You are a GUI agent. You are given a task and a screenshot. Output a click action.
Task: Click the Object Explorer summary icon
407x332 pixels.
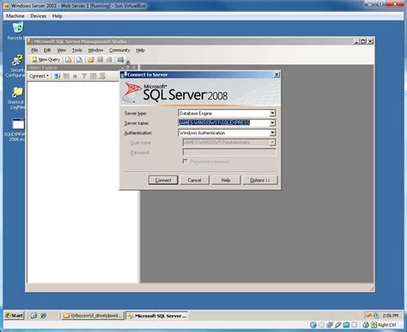(102, 76)
